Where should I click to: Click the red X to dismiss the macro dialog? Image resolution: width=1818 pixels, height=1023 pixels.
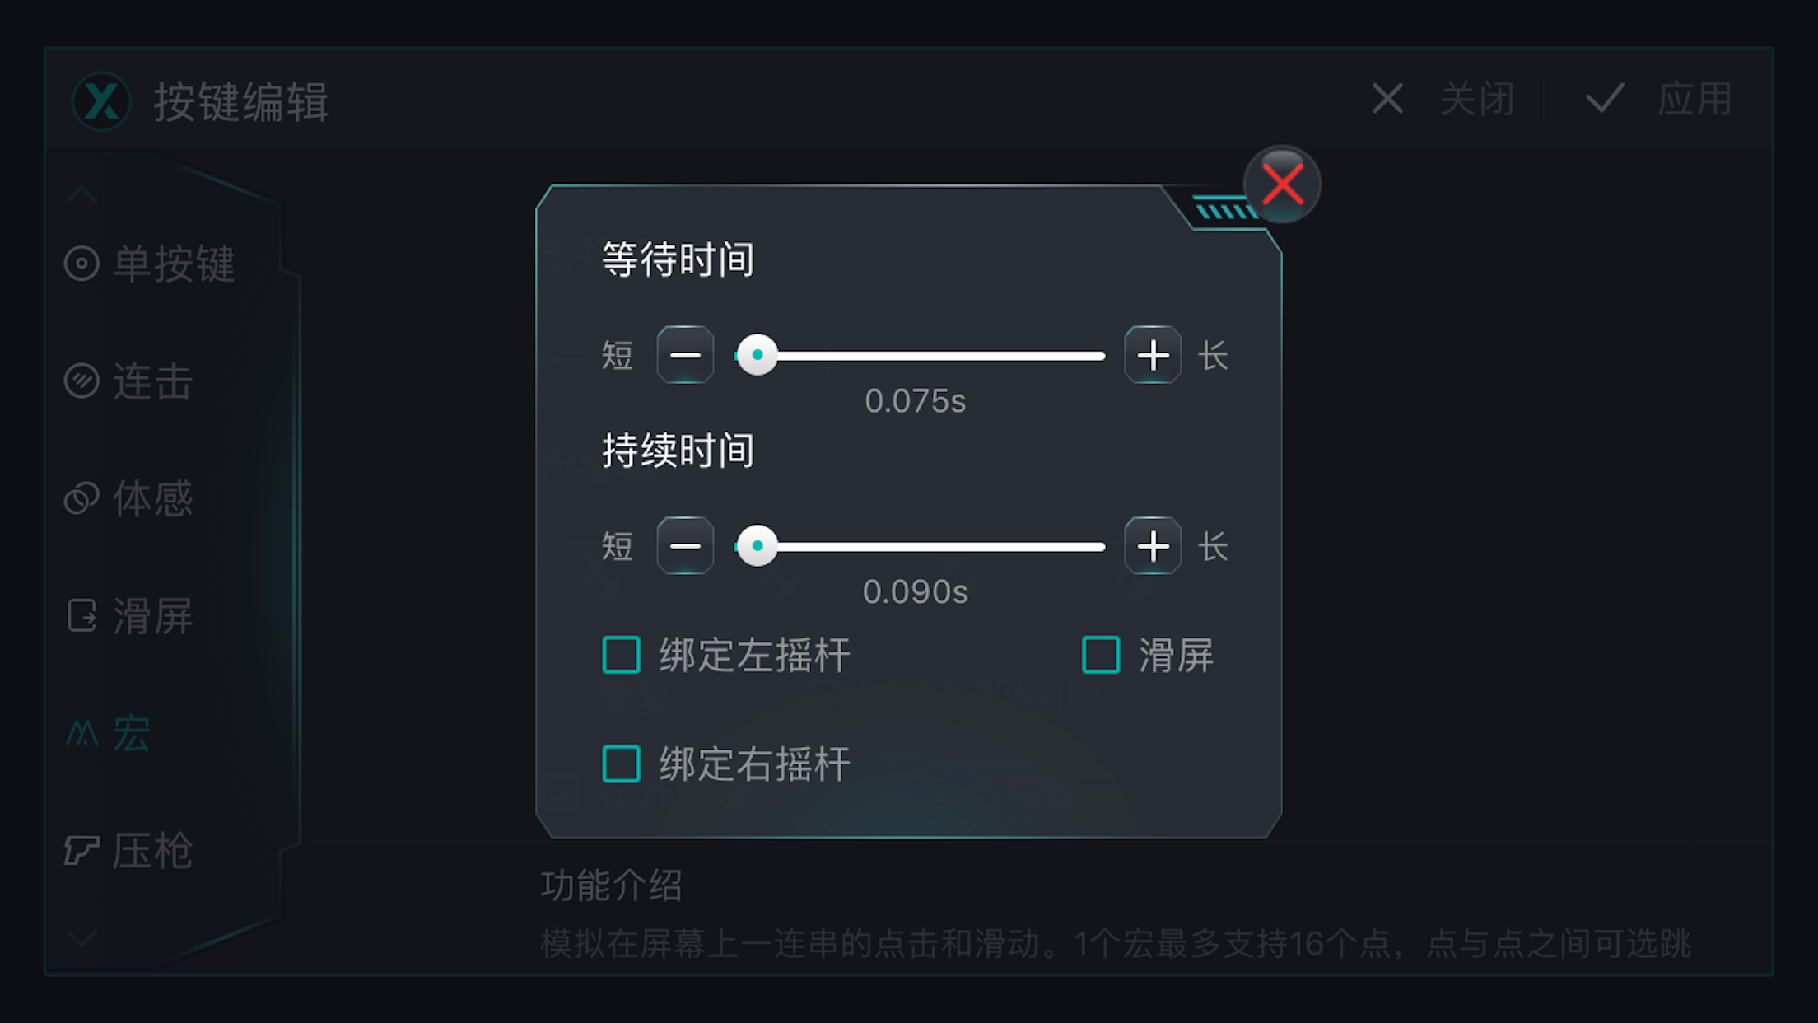coord(1281,185)
